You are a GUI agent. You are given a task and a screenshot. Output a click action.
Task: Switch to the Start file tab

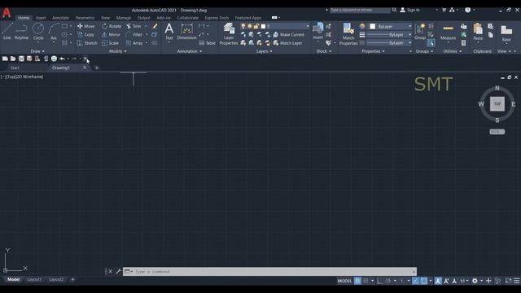(15, 68)
